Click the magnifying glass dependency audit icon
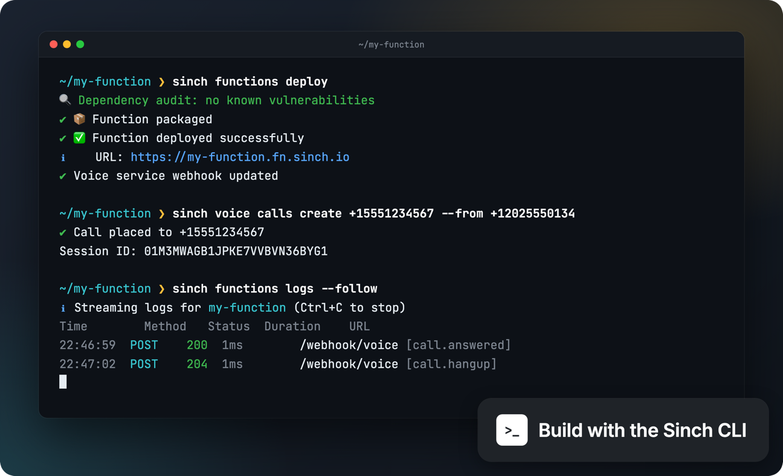Screen dimensions: 783x476 tap(65, 100)
